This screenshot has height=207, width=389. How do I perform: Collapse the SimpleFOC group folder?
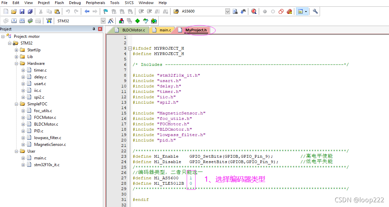coord(16,104)
